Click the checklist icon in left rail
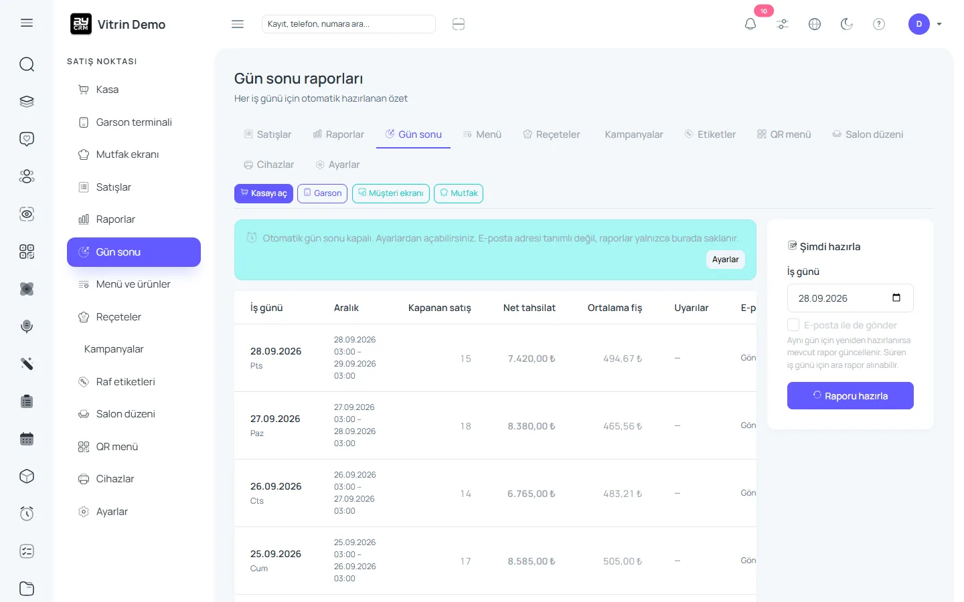 (x=27, y=551)
